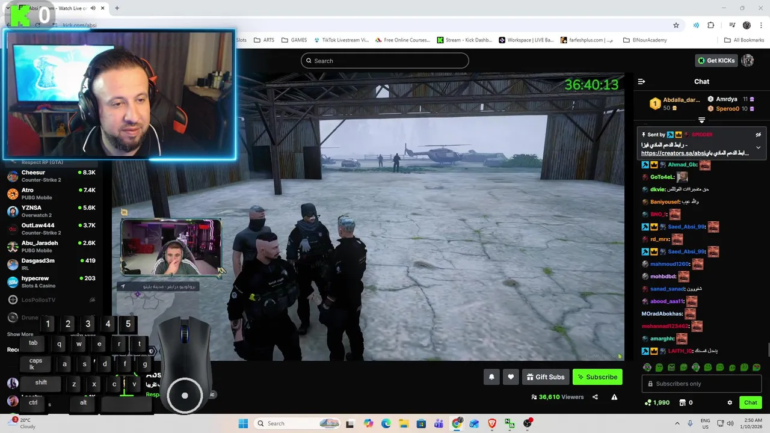This screenshot has height=433, width=770.
Task: Open Microsoft Store from taskbar
Action: click(x=421, y=423)
